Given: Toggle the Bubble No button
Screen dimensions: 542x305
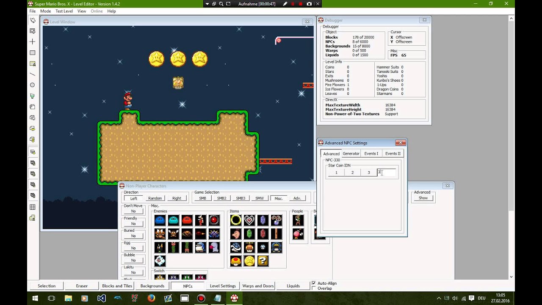Looking at the screenshot, I should coord(133,260).
